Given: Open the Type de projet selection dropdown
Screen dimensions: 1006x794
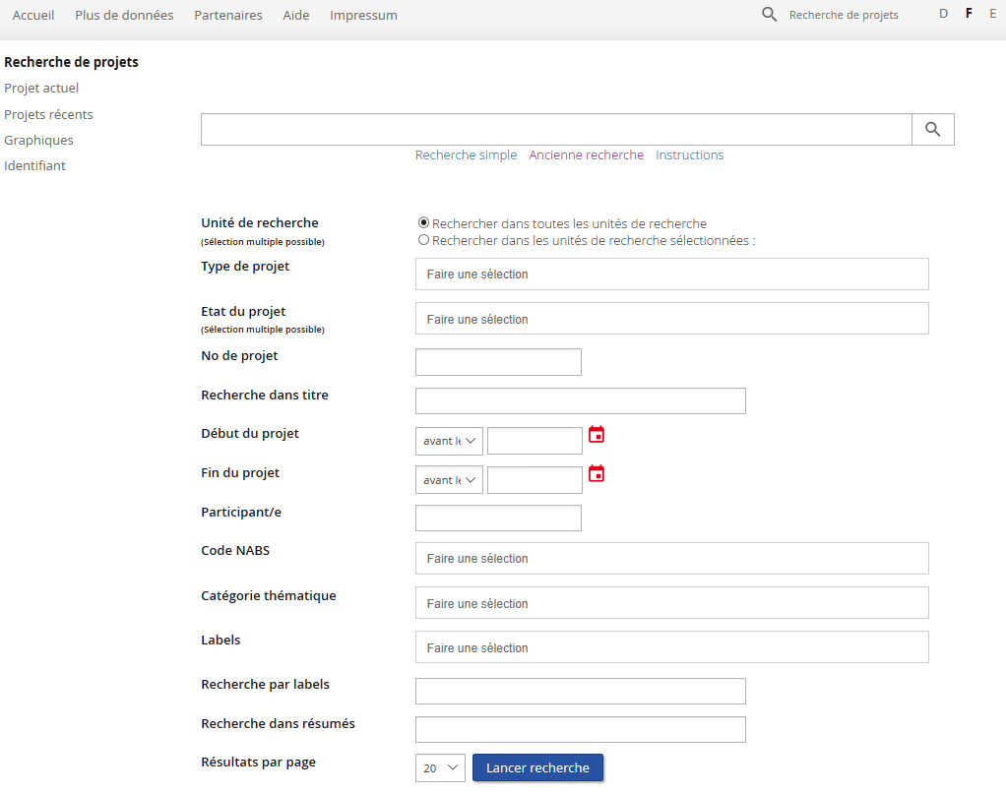Looking at the screenshot, I should point(671,275).
